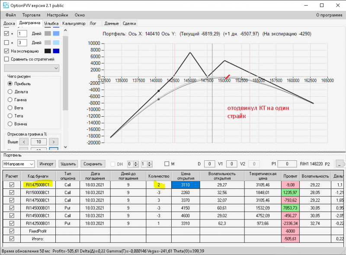Enable Сравнить со стратегией checkbox

6,59
